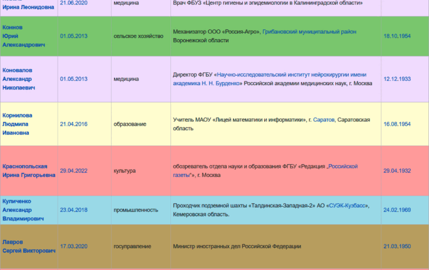Open the СУЭК-Кузбасс link
The height and width of the screenshot is (270, 429).
click(x=347, y=206)
